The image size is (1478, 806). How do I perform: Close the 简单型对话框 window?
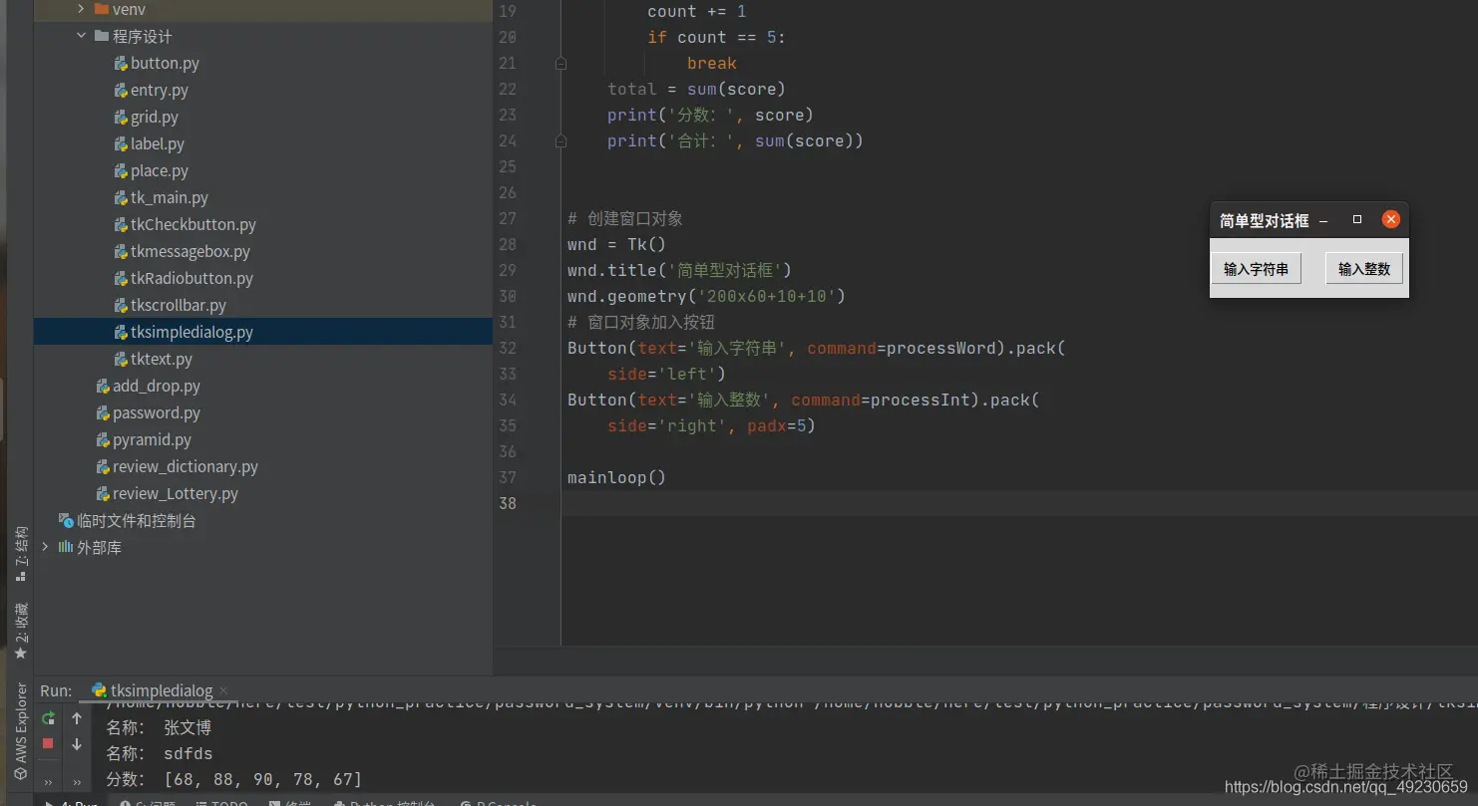coord(1390,219)
